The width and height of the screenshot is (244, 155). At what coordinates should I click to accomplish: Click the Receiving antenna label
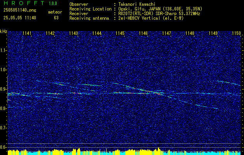(89, 18)
